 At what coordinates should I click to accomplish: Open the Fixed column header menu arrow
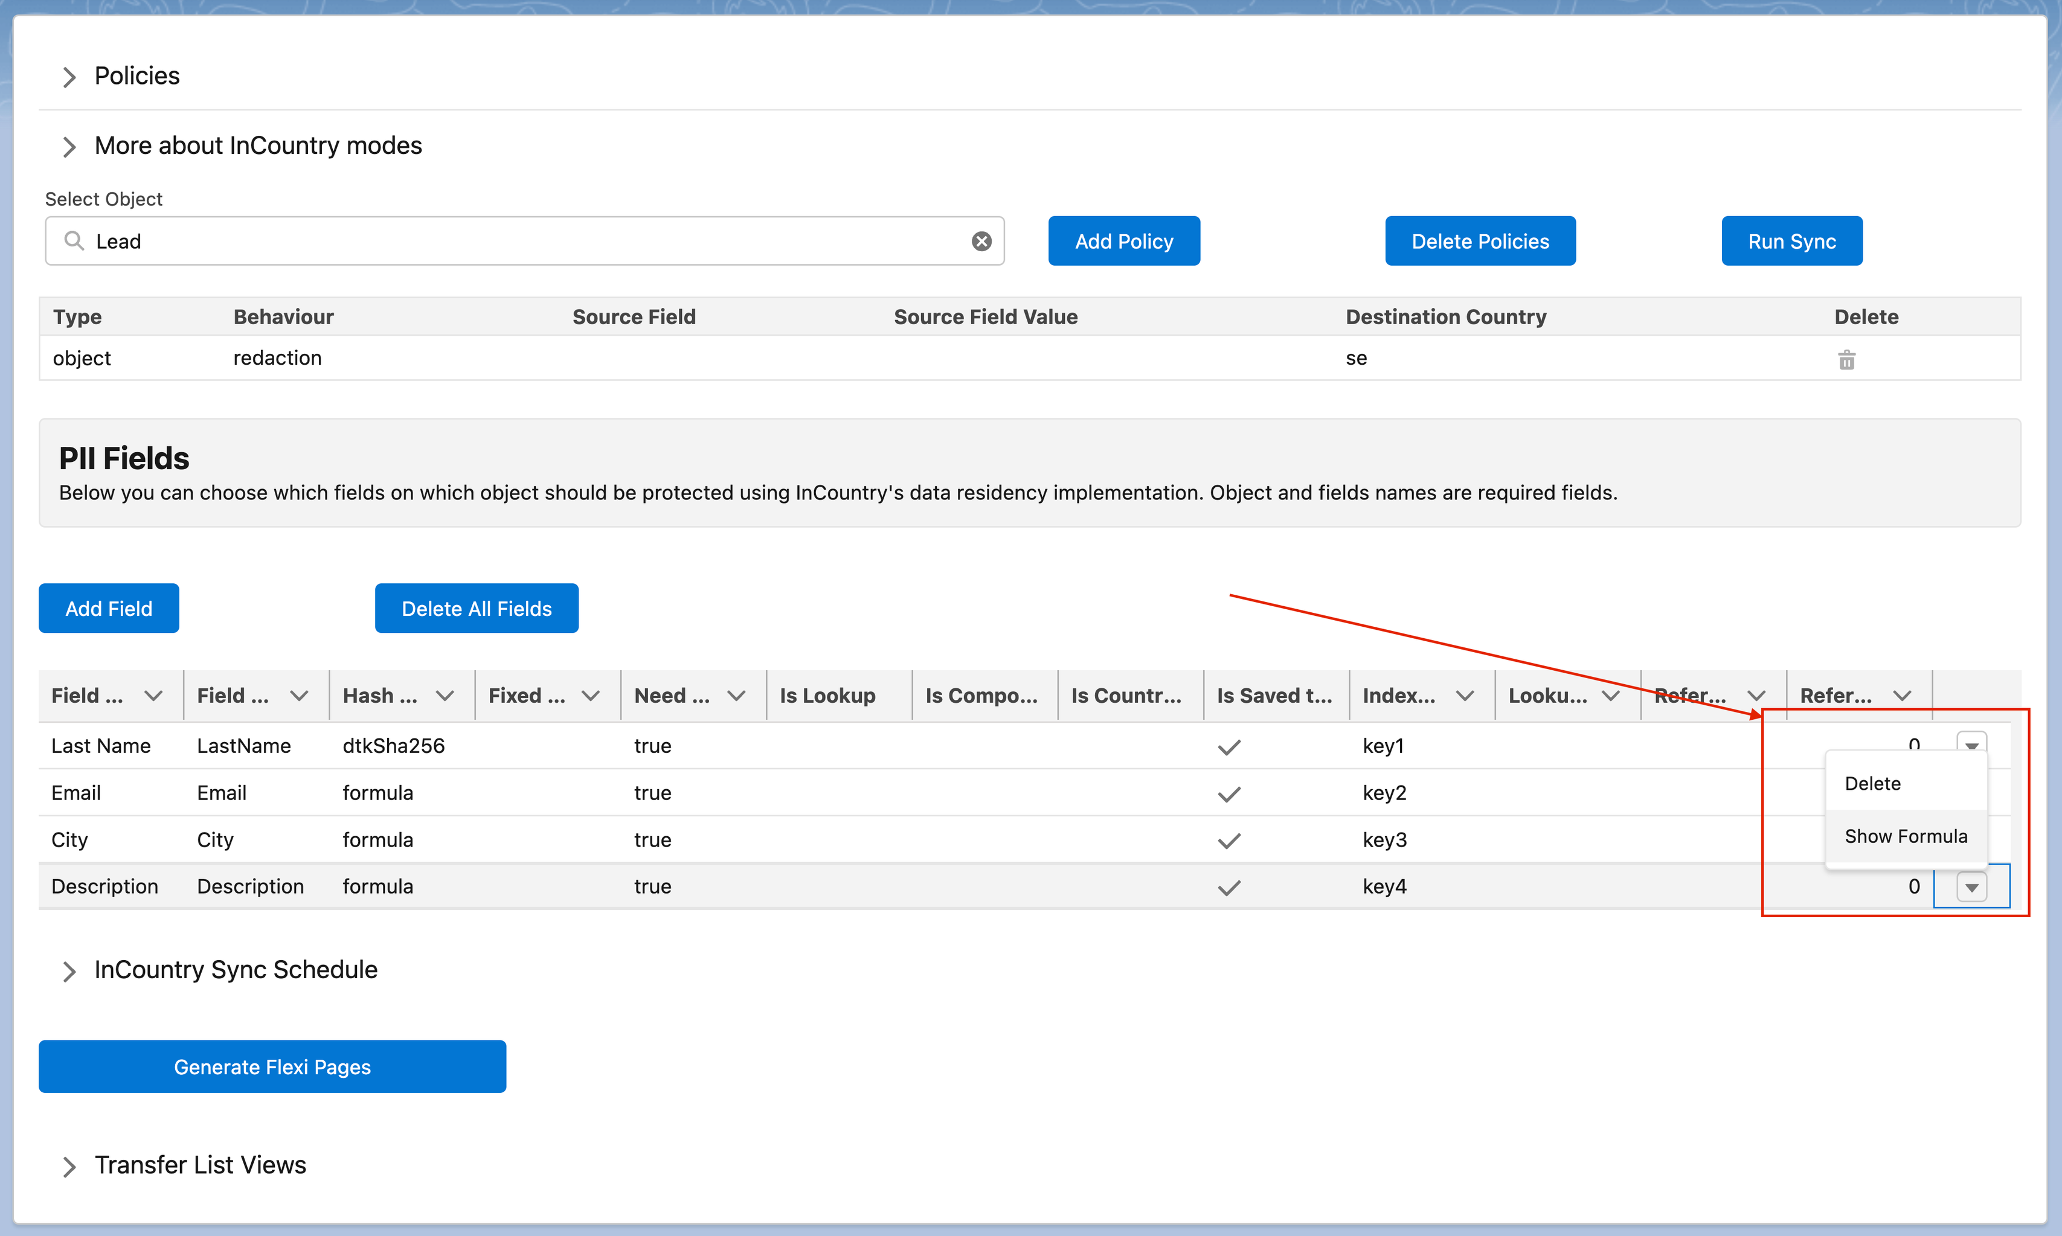pyautogui.click(x=591, y=696)
